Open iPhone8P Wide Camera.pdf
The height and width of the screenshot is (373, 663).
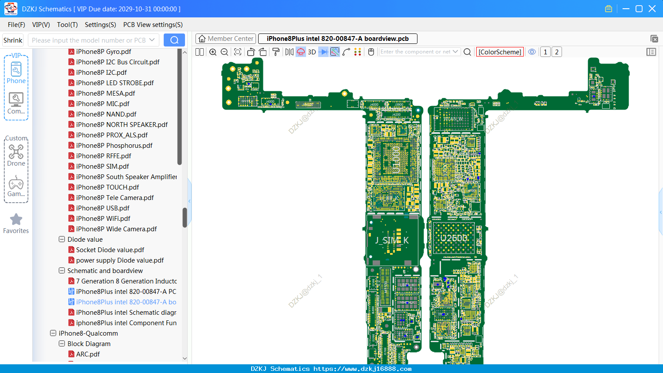(x=116, y=229)
